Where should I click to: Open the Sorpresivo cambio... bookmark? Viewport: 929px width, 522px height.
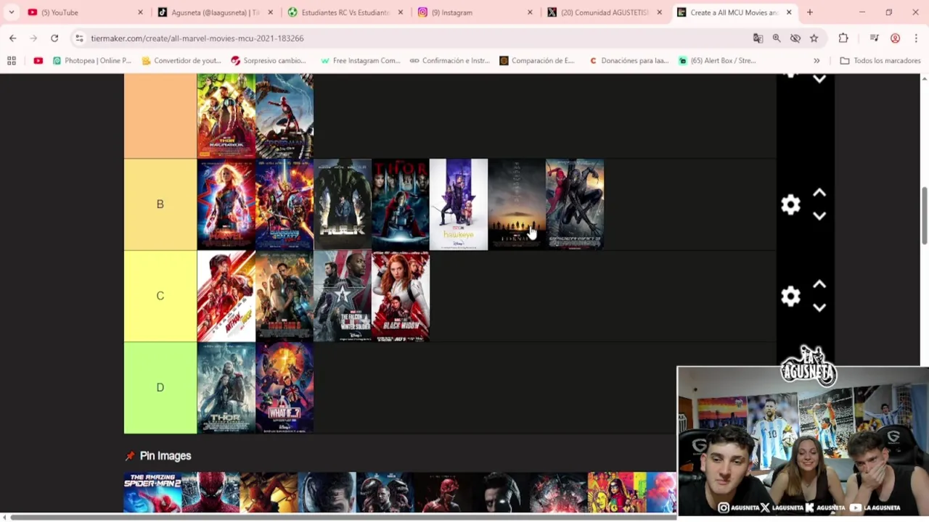tap(269, 61)
